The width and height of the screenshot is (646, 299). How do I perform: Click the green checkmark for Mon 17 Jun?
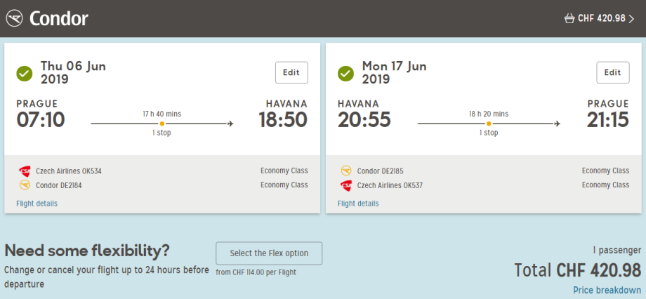click(x=345, y=74)
